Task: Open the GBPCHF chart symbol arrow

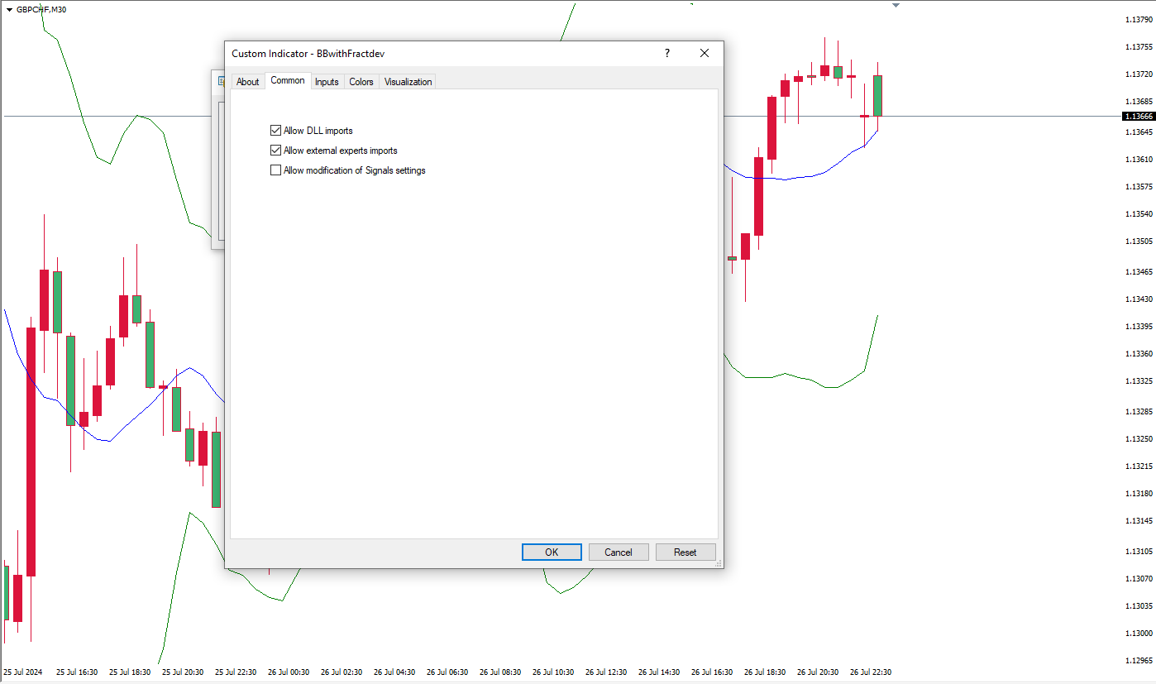Action: point(8,9)
